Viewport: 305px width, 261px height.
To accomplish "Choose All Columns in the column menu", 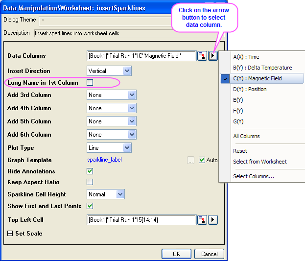I will click(247, 136).
